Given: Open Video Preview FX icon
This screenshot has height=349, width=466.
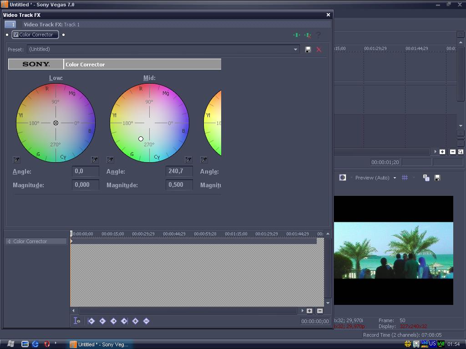Looking at the screenshot, I should [343, 178].
